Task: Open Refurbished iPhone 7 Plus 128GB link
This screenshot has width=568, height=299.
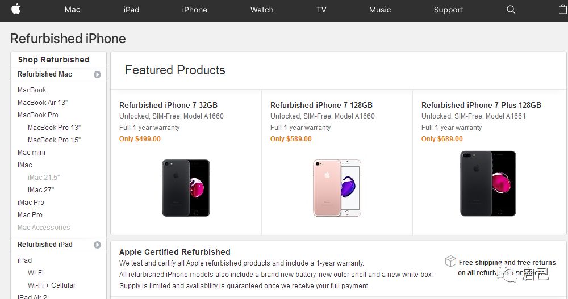Action: pyautogui.click(x=481, y=105)
